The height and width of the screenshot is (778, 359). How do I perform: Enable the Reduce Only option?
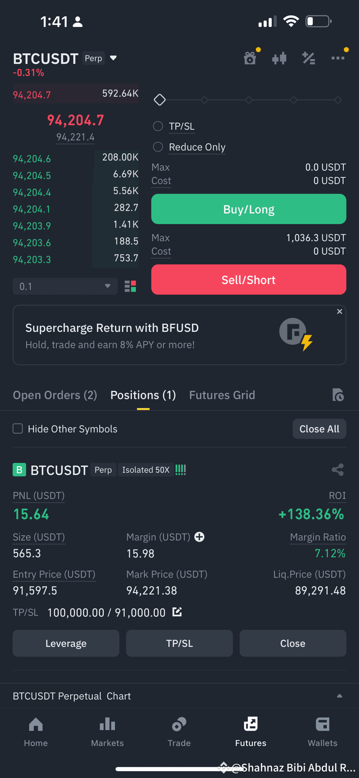158,147
